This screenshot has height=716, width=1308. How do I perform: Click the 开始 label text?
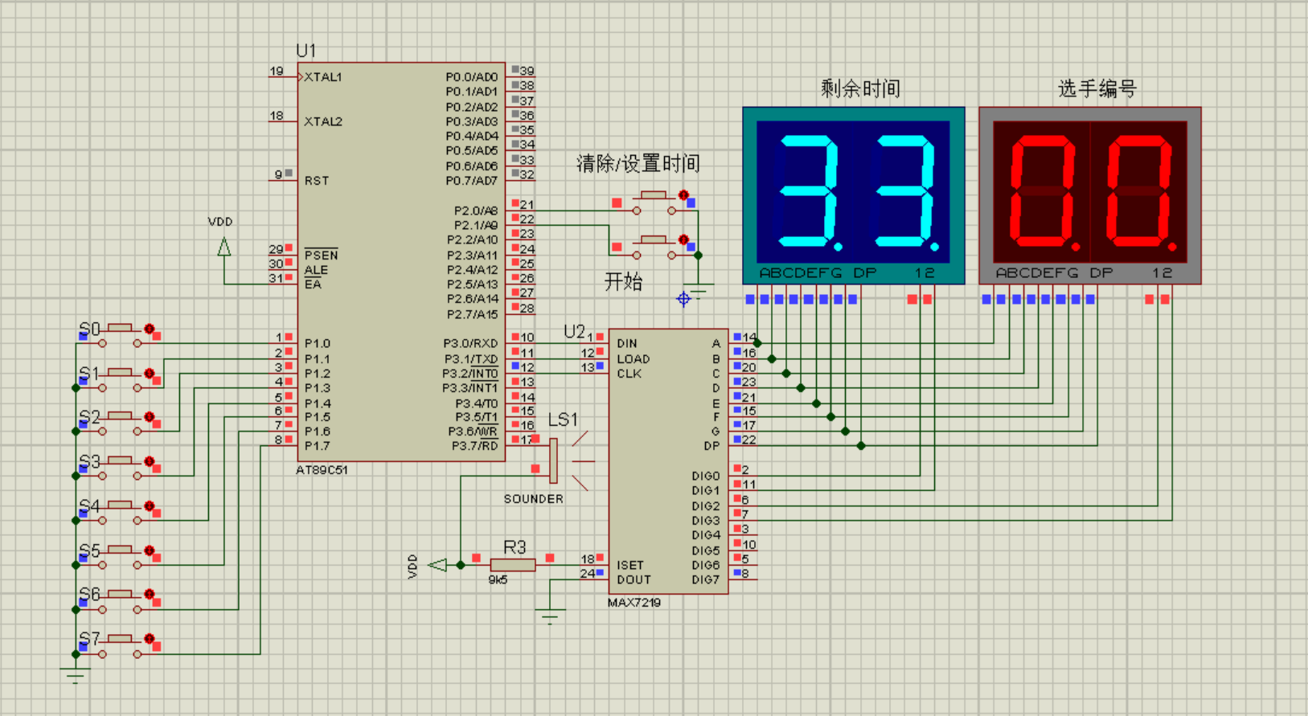[624, 281]
